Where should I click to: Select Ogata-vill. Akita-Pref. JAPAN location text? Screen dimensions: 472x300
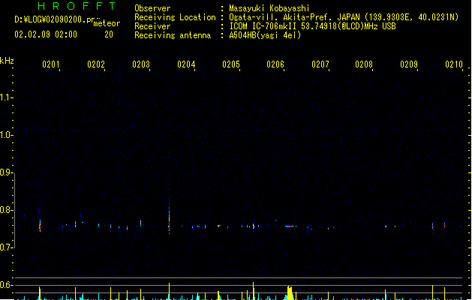294,17
